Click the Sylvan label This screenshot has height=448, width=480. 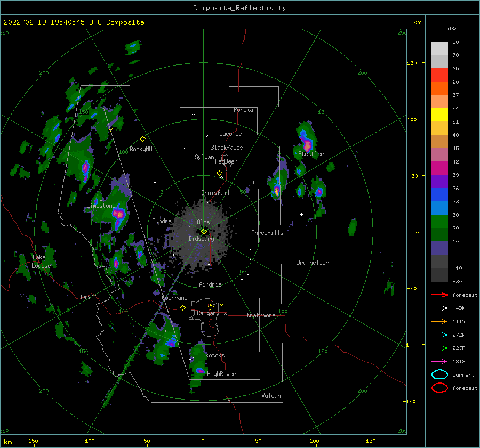coord(204,157)
